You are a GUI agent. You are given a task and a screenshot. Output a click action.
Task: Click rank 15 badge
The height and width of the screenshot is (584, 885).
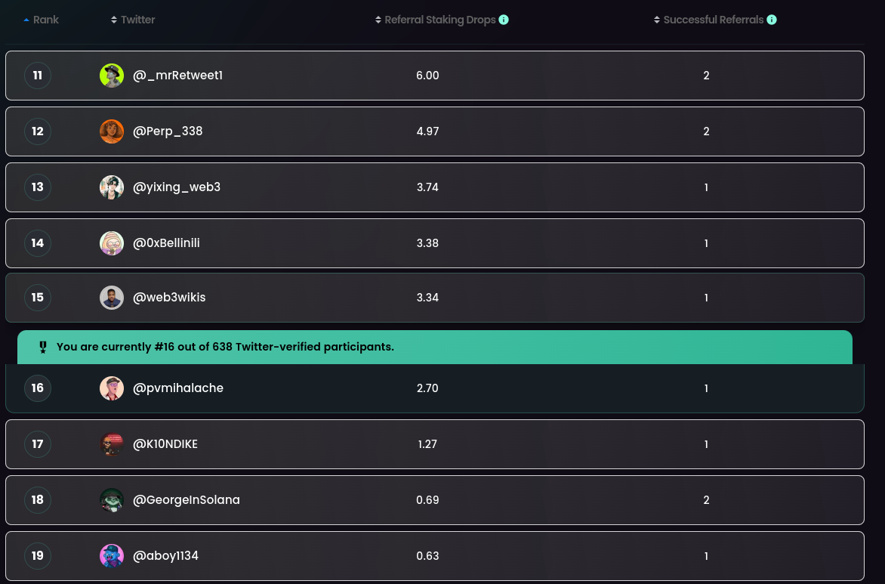[38, 298]
